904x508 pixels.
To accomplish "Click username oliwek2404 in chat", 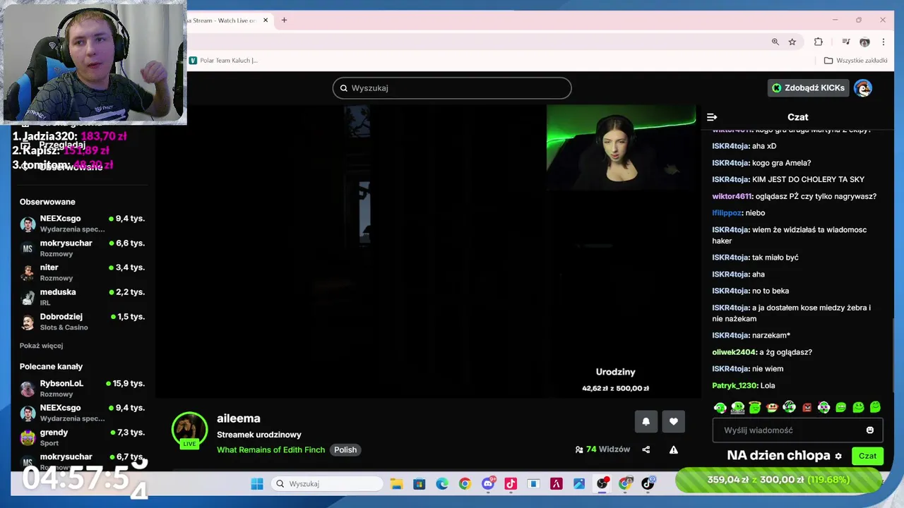I will pos(734,352).
